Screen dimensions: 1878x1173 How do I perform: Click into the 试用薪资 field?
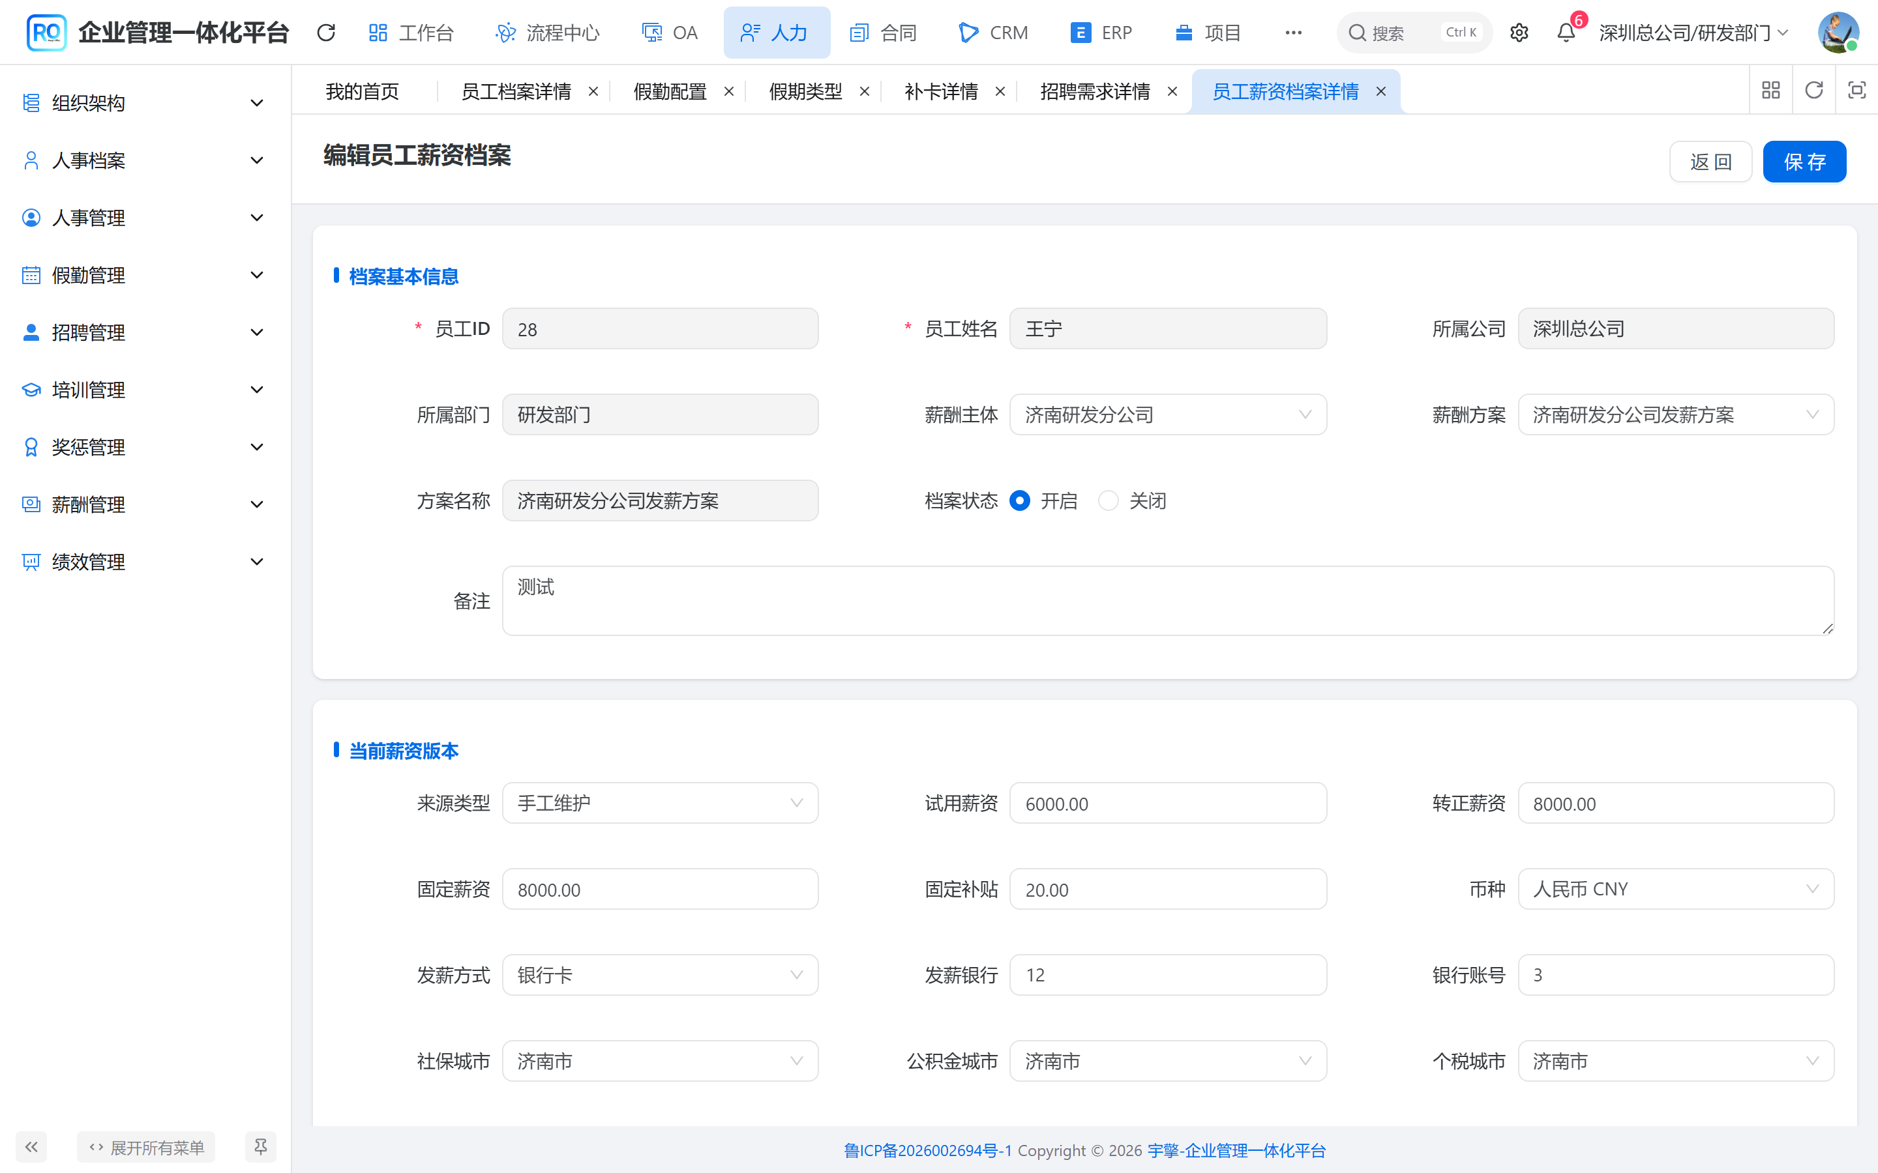tap(1168, 803)
